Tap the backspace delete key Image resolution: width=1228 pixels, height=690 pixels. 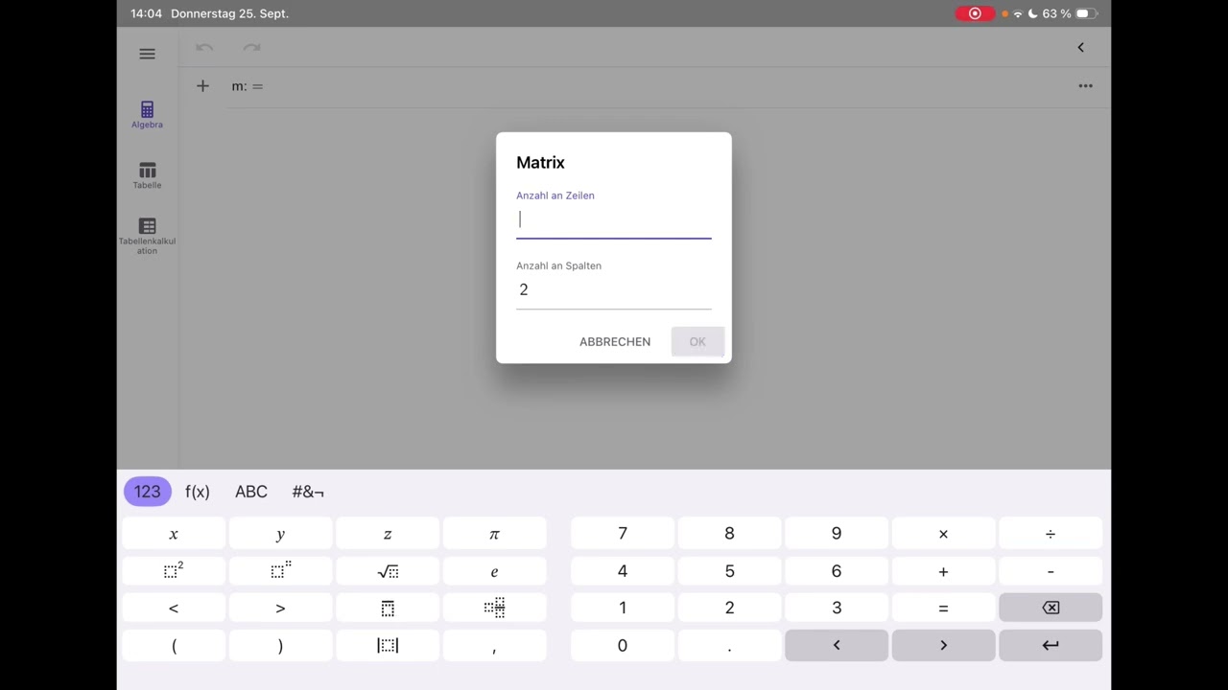pos(1051,608)
